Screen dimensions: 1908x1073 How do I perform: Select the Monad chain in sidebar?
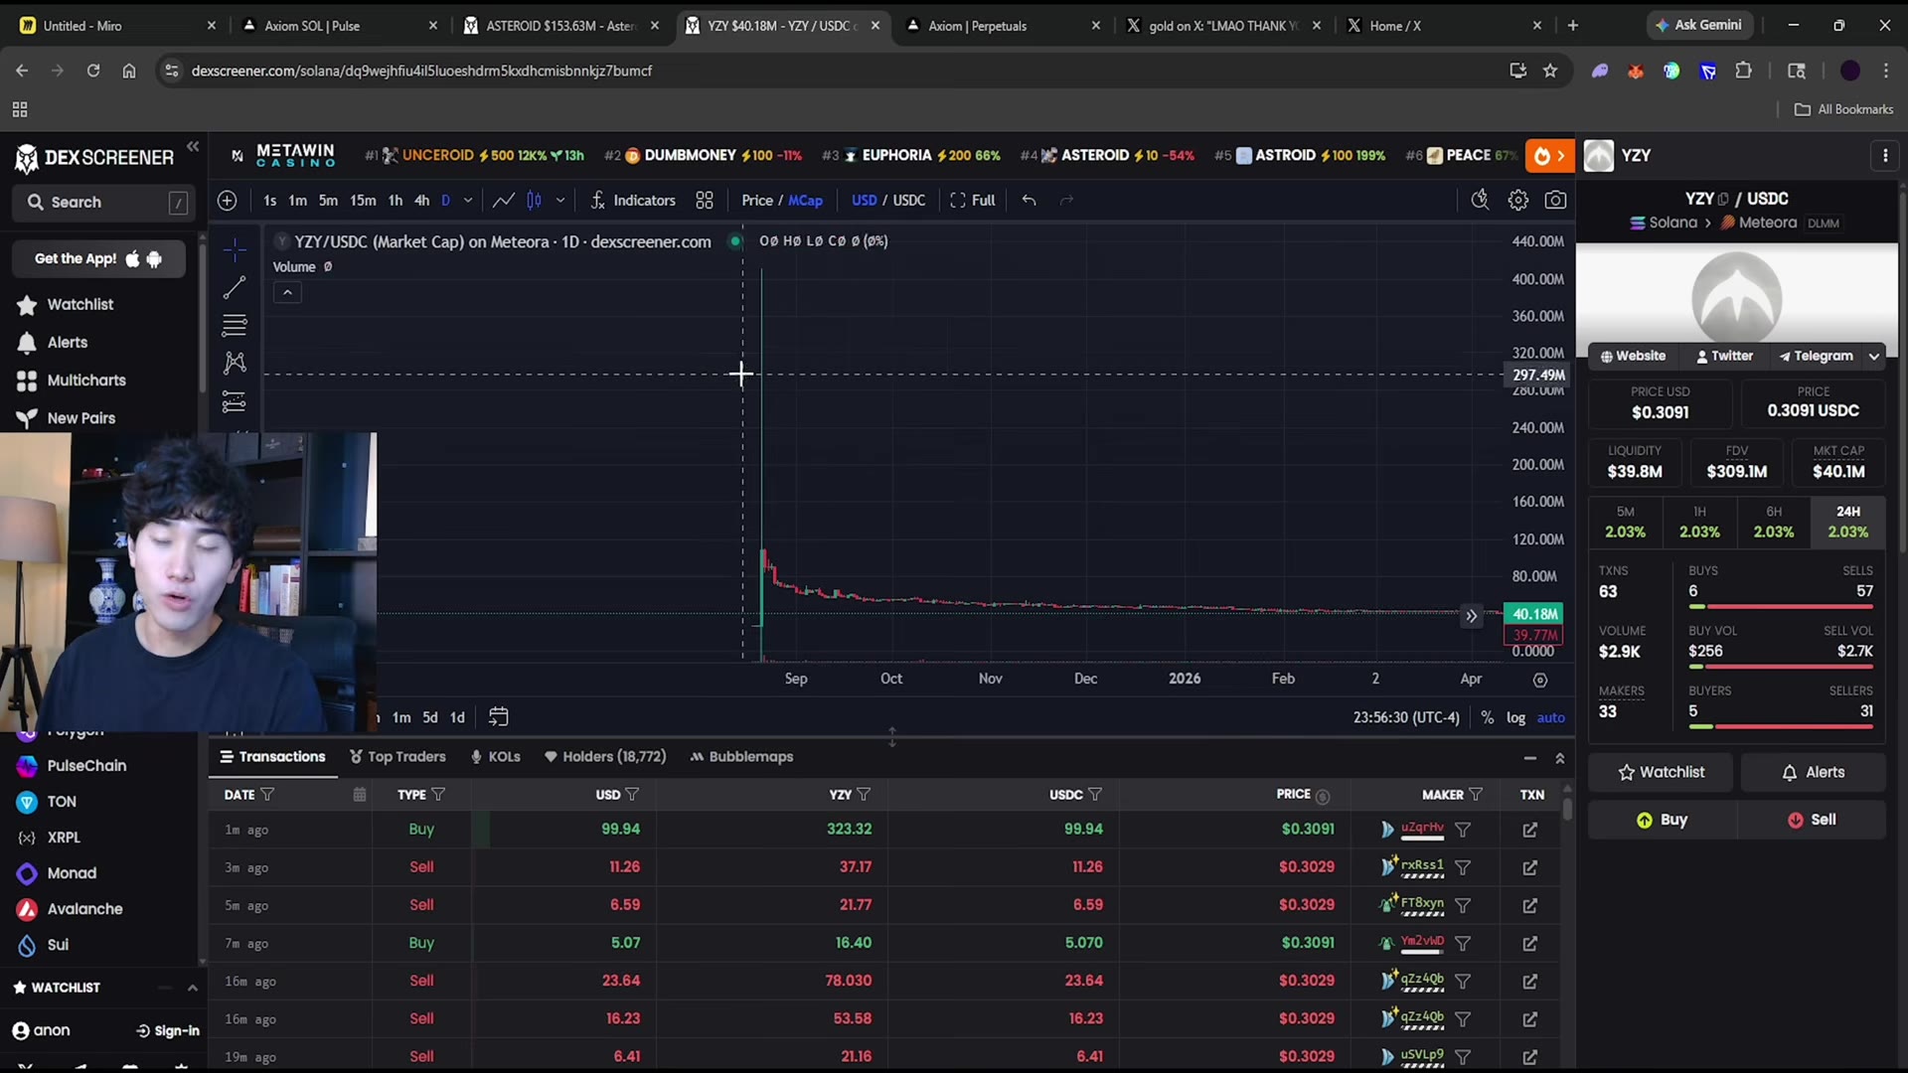[72, 873]
